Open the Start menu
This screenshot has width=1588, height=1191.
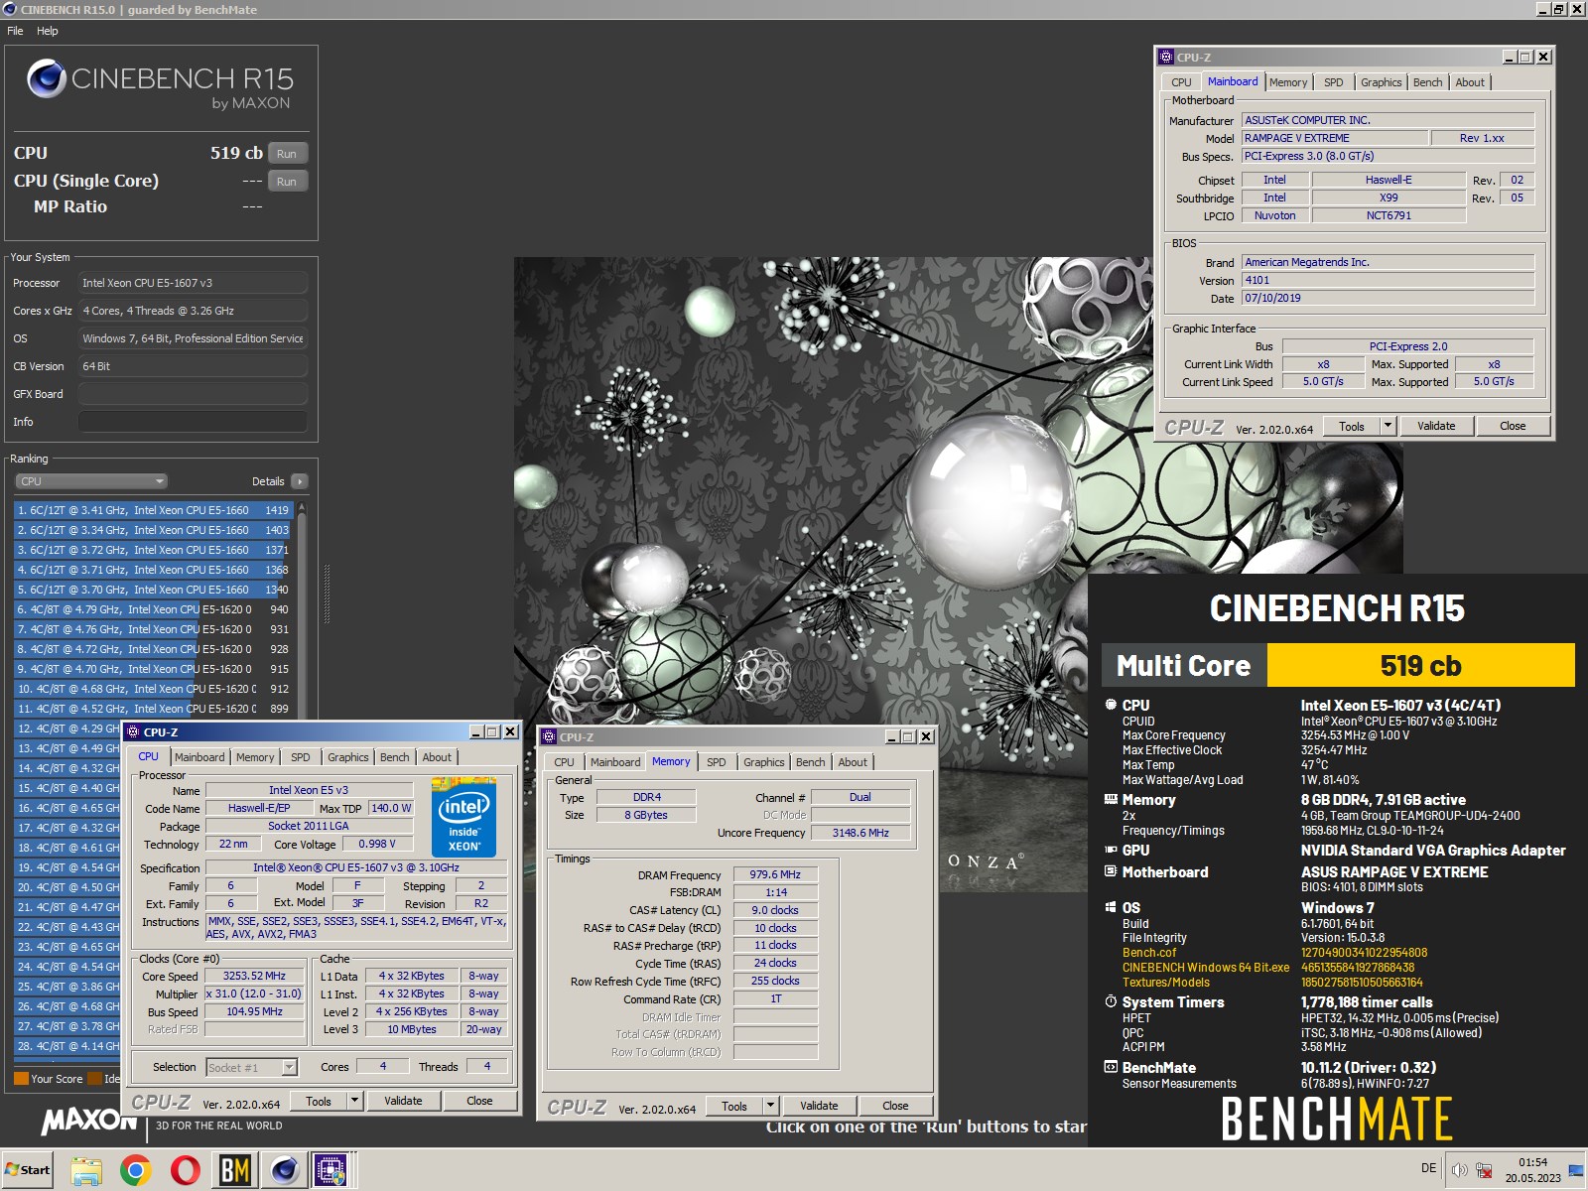[x=28, y=1170]
